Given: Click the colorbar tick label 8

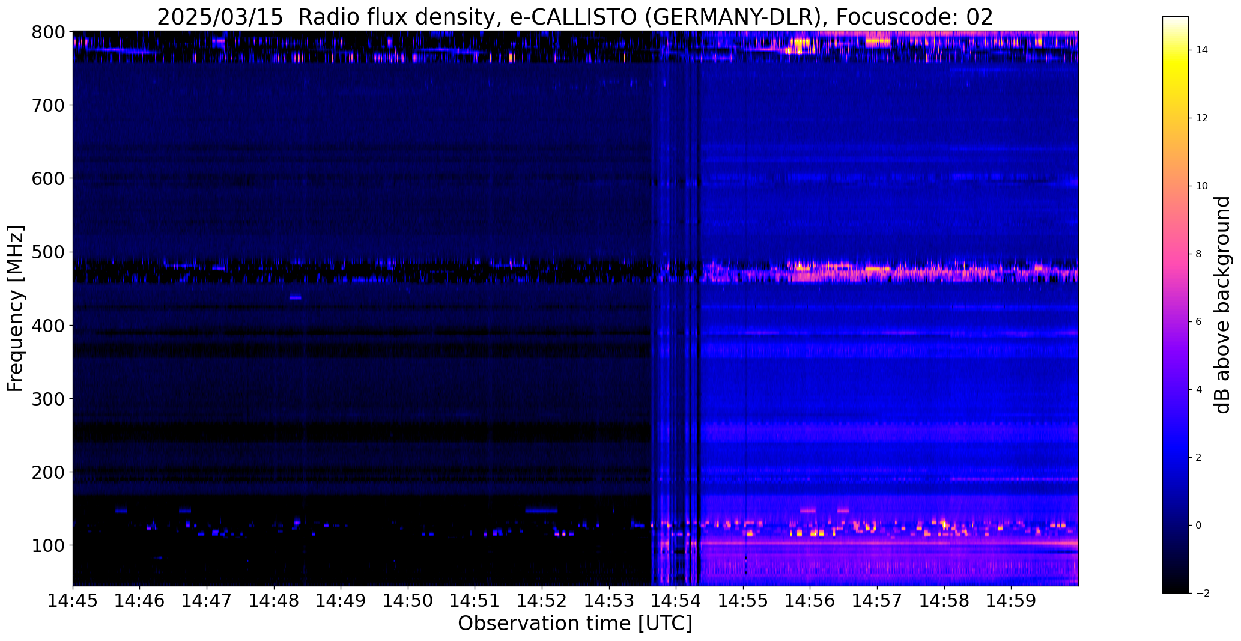Looking at the screenshot, I should (1199, 254).
